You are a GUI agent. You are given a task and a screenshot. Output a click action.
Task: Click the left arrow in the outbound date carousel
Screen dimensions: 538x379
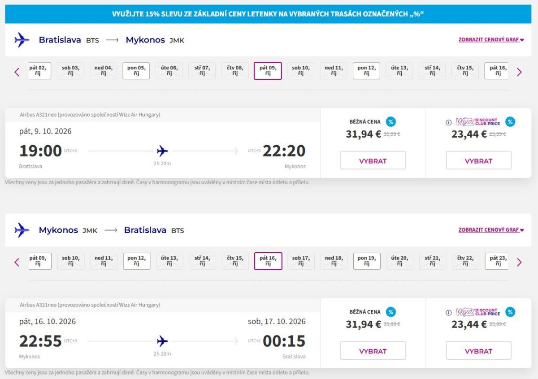17,72
